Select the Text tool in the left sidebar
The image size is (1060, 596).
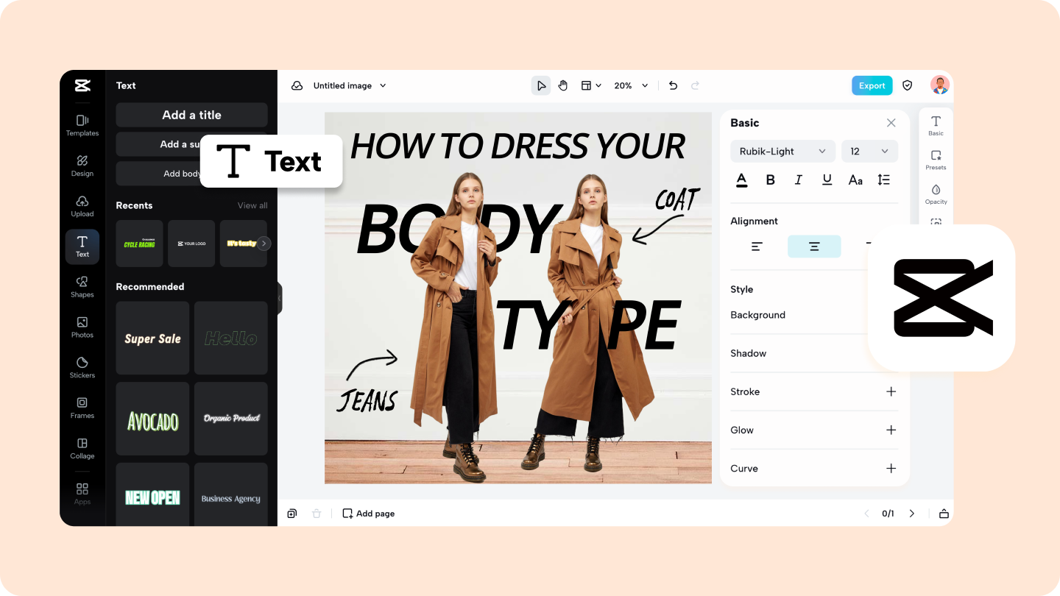tap(82, 246)
